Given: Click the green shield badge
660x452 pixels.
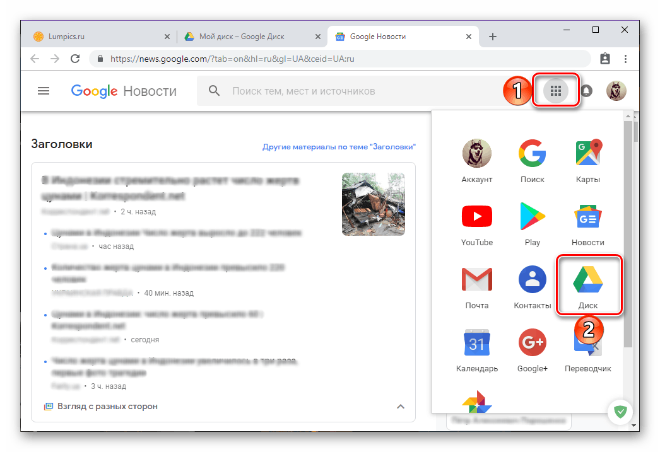Looking at the screenshot, I should click(x=620, y=411).
